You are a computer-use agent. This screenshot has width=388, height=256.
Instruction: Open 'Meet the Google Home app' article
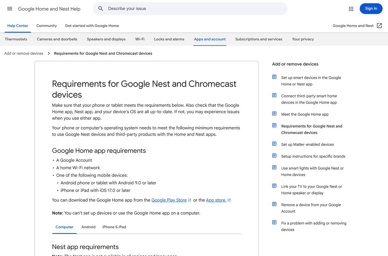pos(305,114)
